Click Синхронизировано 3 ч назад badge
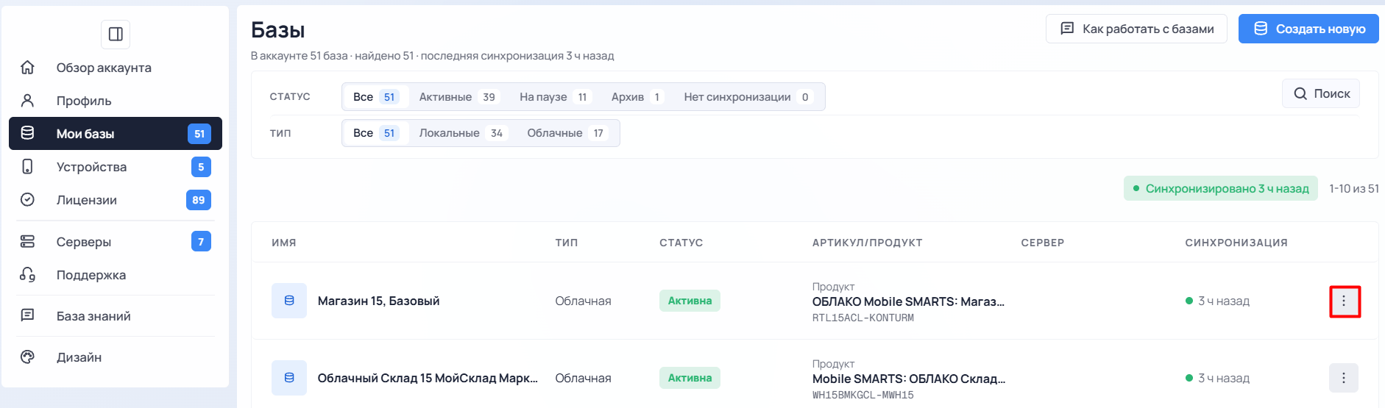Screen dimensions: 1385x408 pyautogui.click(x=1220, y=188)
